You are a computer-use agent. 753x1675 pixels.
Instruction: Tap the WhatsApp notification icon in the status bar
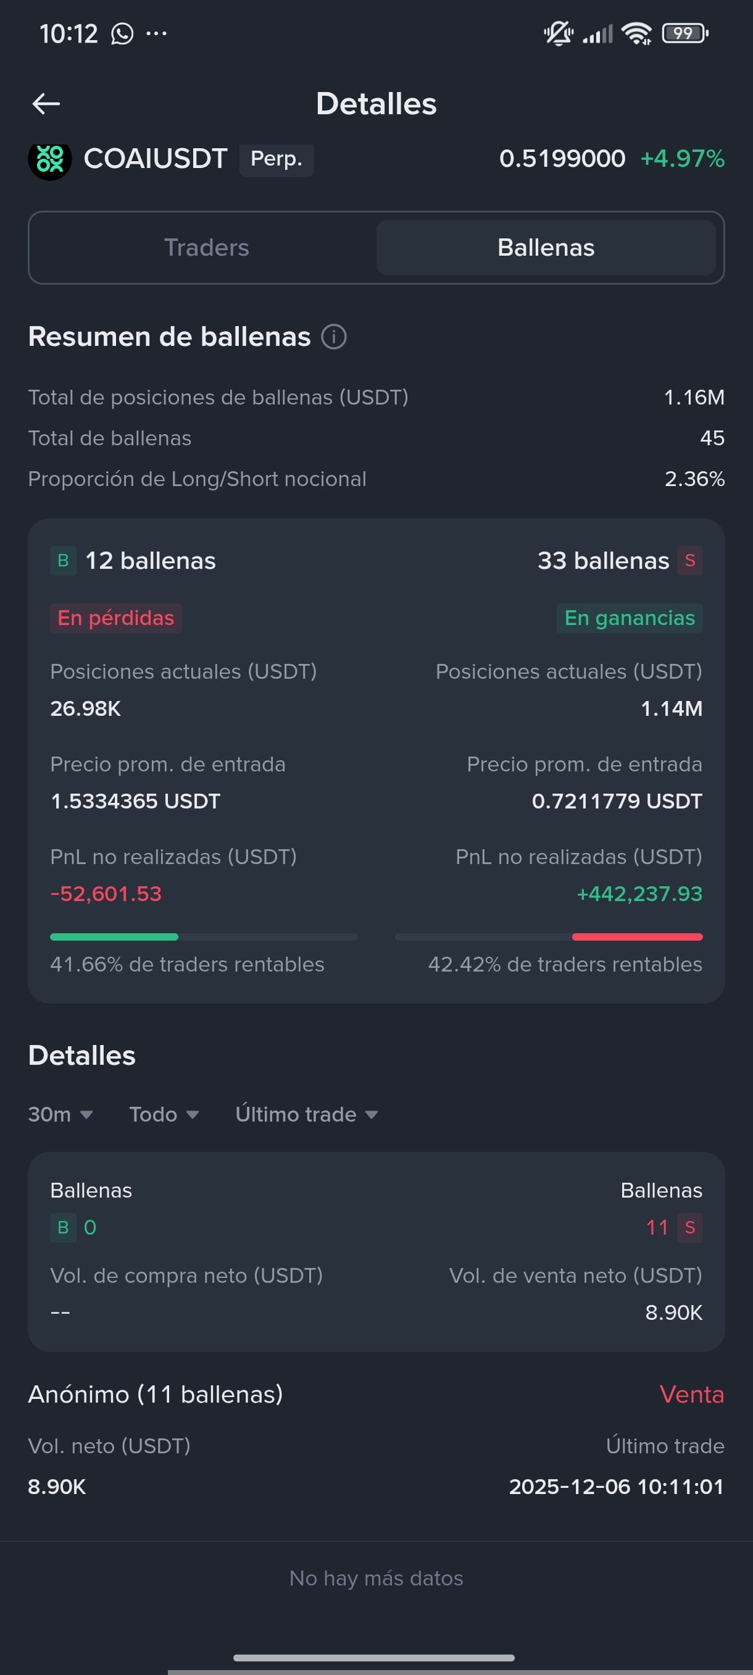tap(122, 33)
